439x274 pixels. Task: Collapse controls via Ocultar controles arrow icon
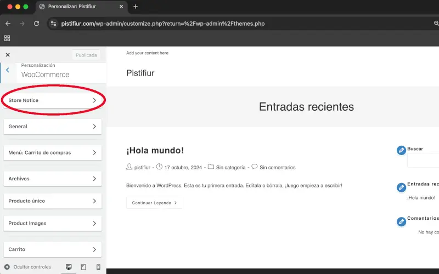pos(7,267)
